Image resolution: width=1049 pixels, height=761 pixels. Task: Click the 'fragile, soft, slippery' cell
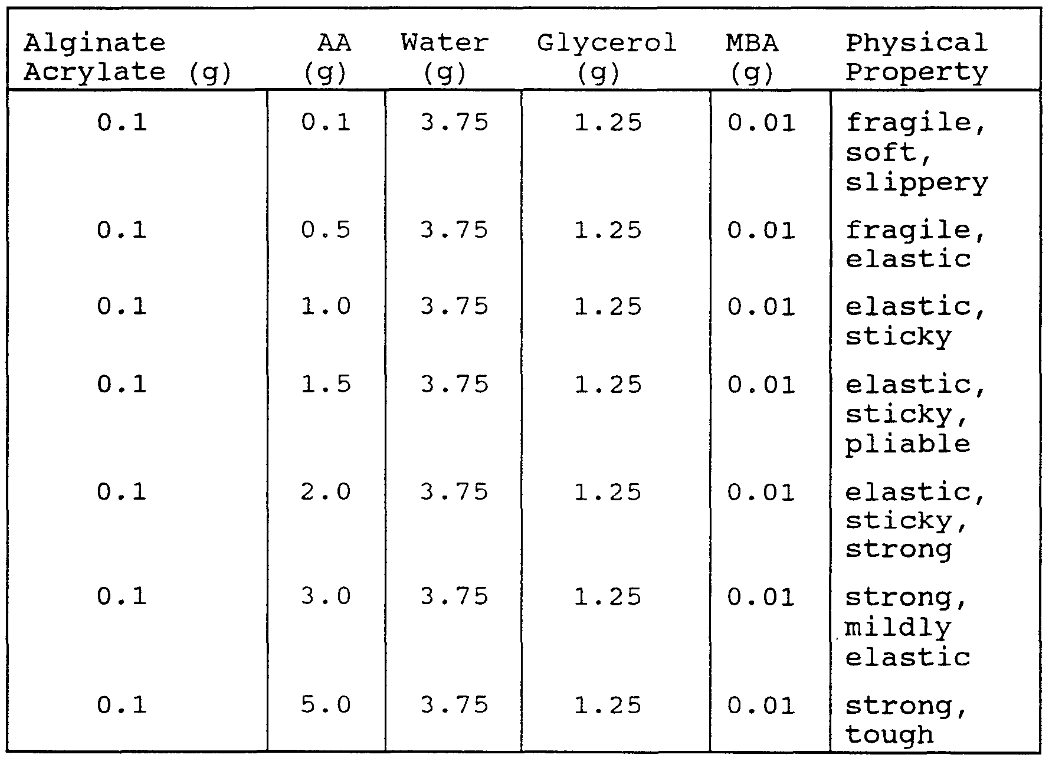coord(916,153)
